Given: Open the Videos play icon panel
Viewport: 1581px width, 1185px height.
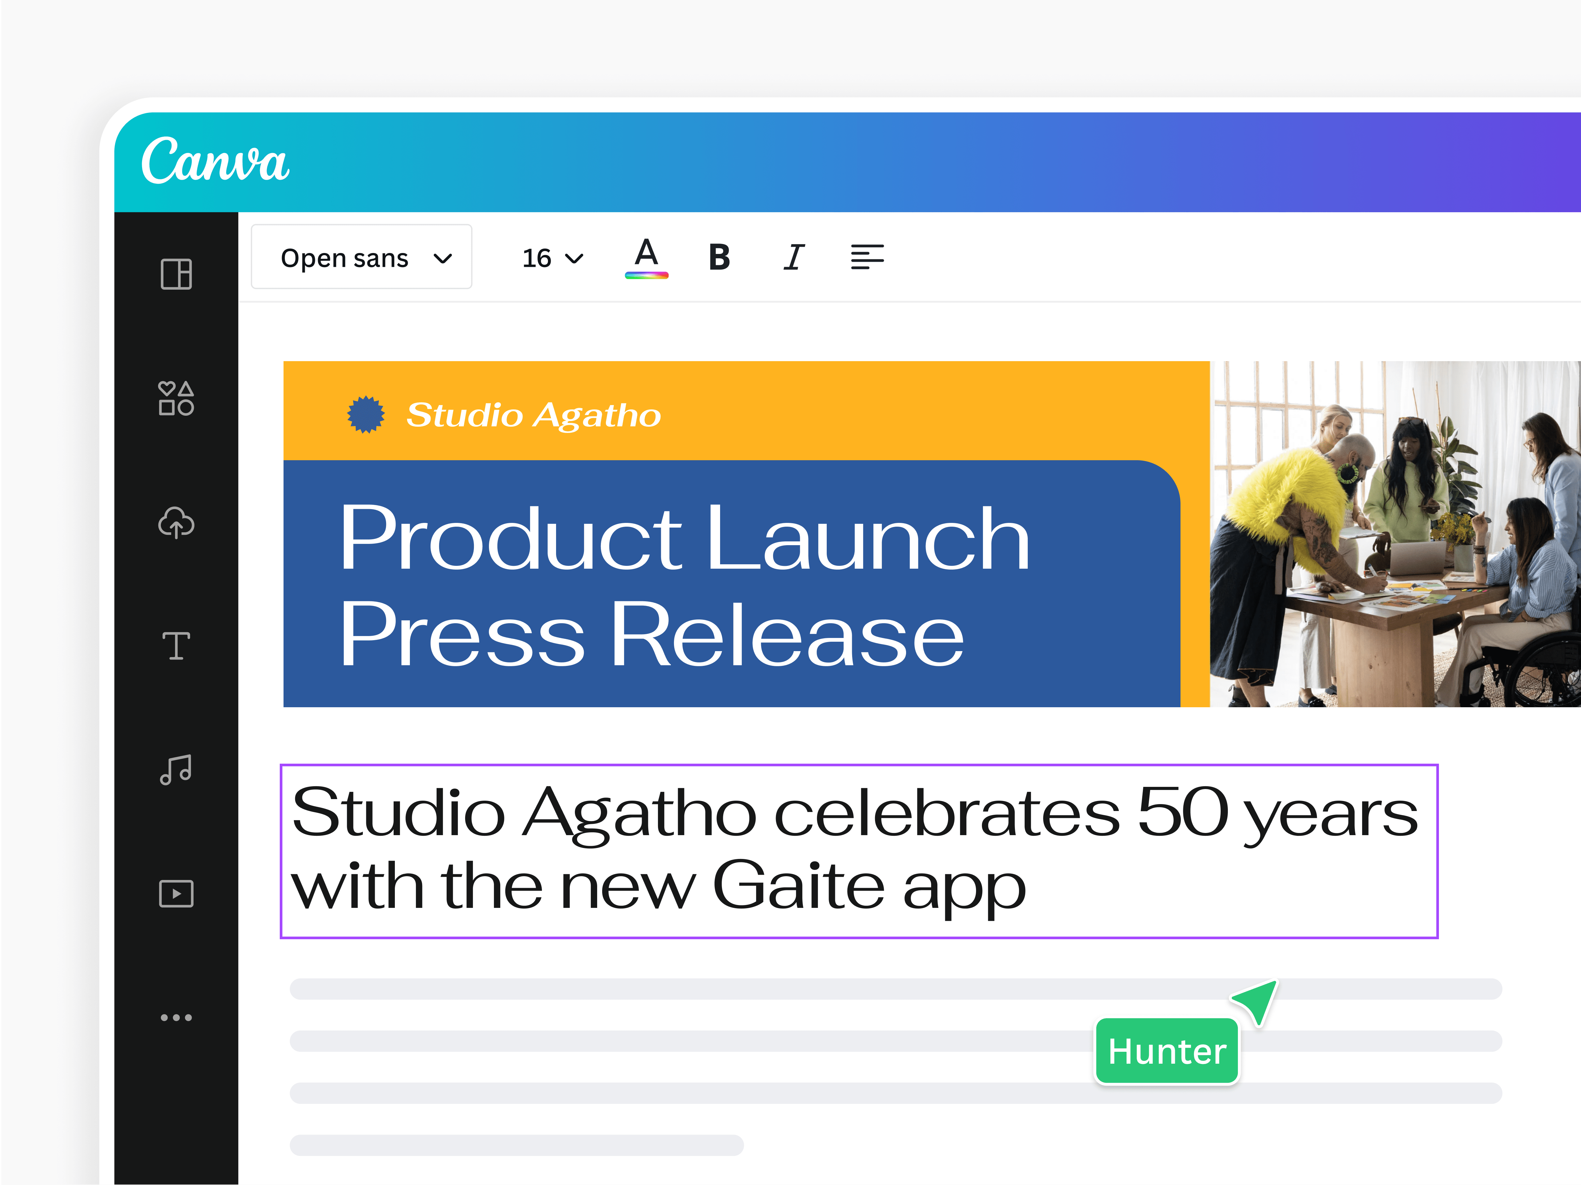Looking at the screenshot, I should pos(176,893).
